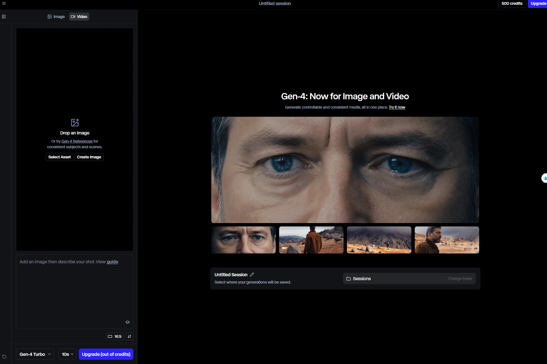Select the man-from-behind in rocks thumbnail
Viewport: 547px width, 364px height.
311,240
